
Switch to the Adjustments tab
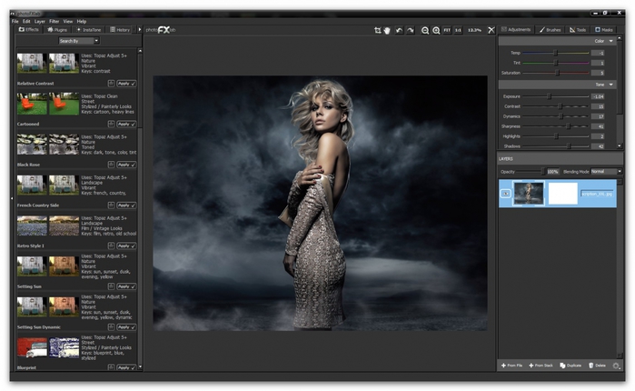pyautogui.click(x=516, y=30)
